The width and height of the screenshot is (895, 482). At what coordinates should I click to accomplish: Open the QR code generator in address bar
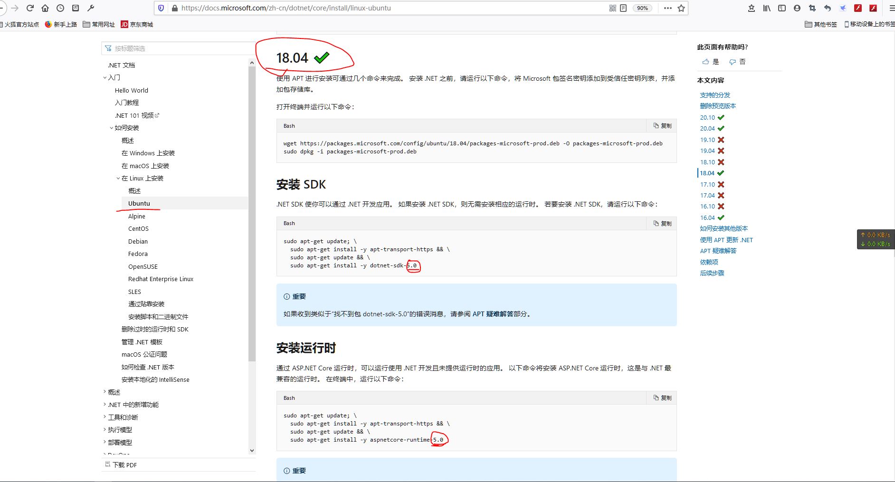(613, 8)
